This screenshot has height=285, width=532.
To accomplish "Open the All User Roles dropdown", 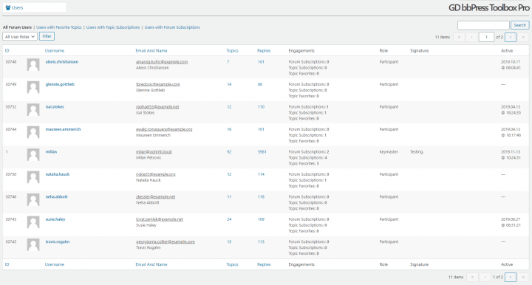I will point(20,37).
